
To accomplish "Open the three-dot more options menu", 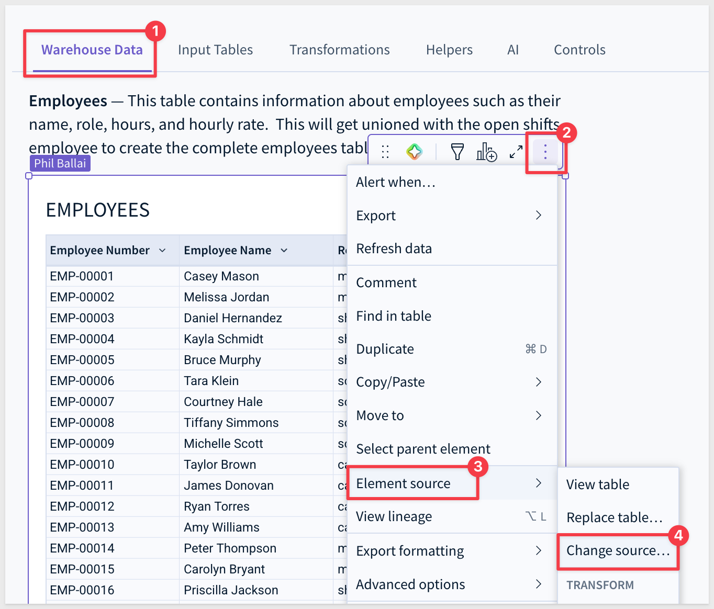I will pos(545,152).
